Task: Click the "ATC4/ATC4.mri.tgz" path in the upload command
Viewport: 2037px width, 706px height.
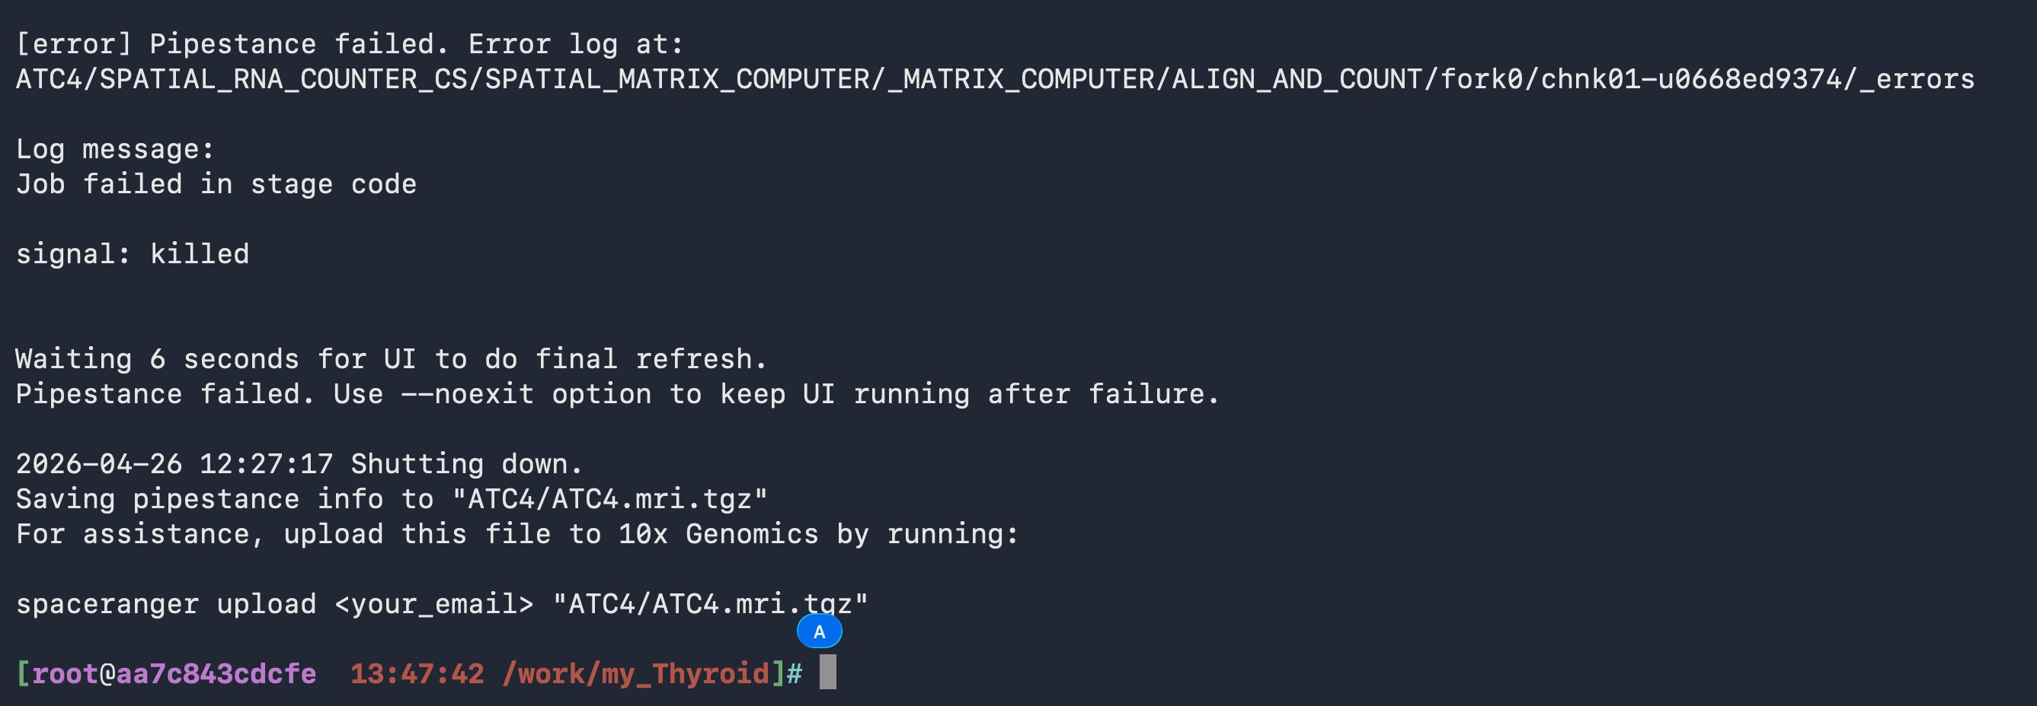Action: tap(709, 604)
